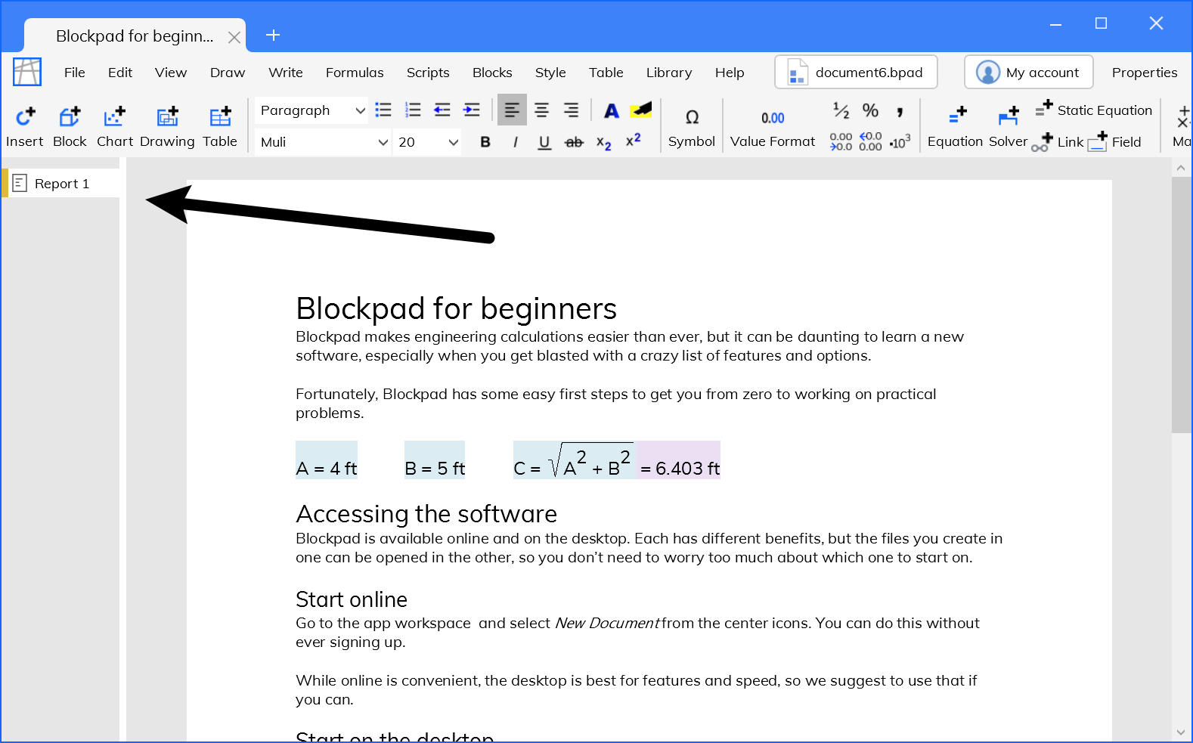This screenshot has width=1193, height=743.
Task: Align text left
Action: (512, 110)
